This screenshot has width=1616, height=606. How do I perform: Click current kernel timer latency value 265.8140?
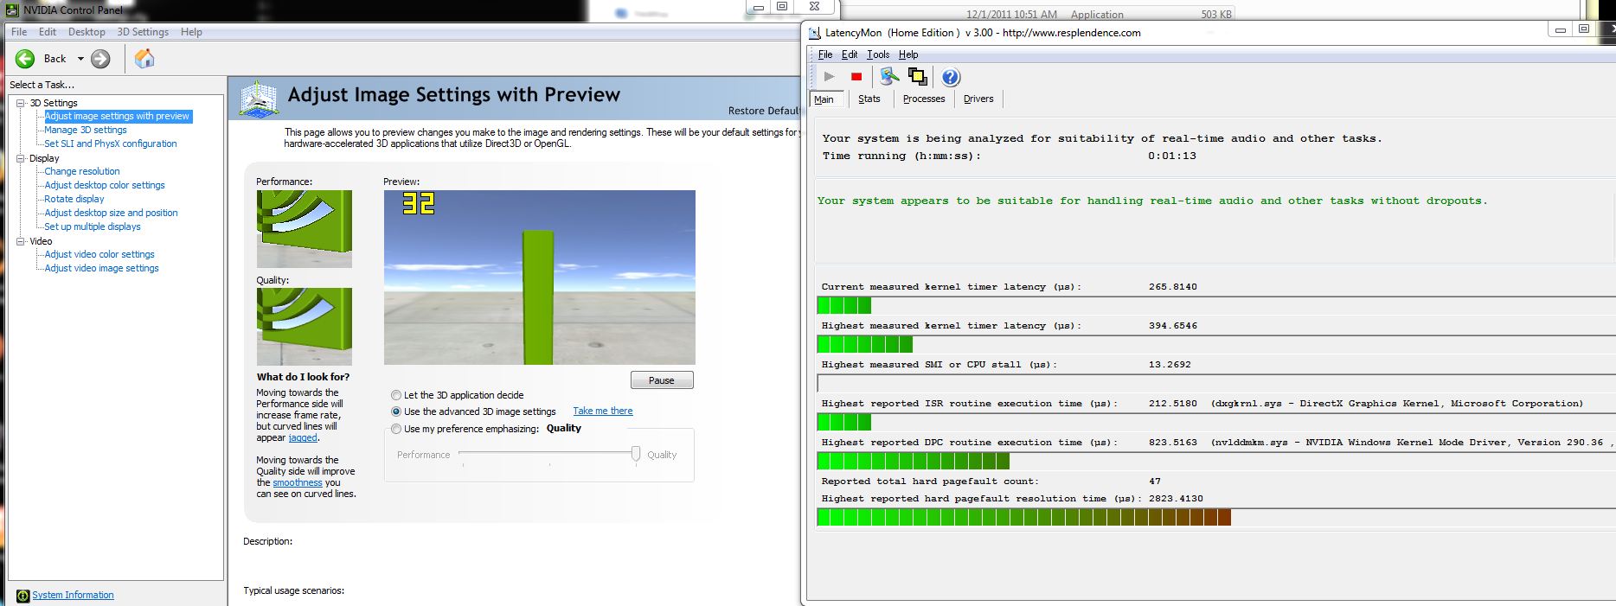pyautogui.click(x=1173, y=286)
